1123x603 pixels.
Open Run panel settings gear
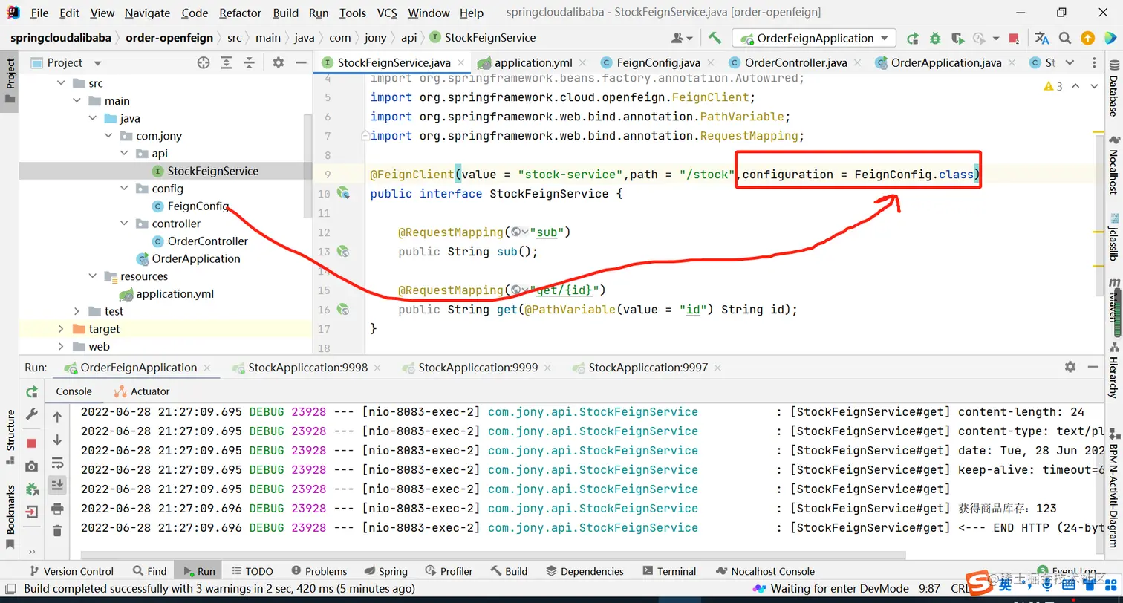pos(1070,367)
